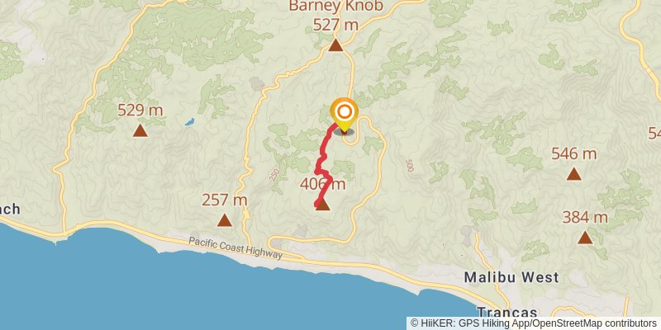Screen dimensions: 661x330
Task: Select the 546 m peak triangle marker
Action: (573, 173)
